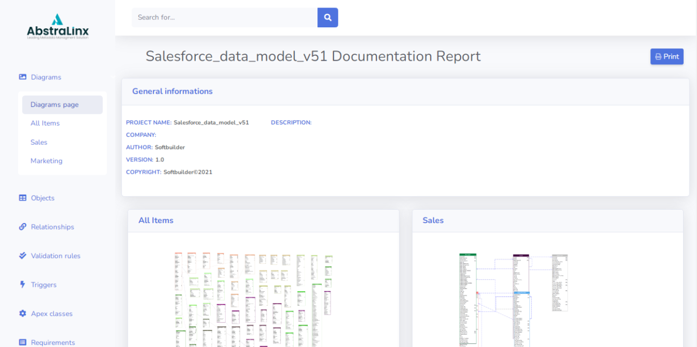Click the Diagrams picture icon in the sidebar

click(22, 77)
